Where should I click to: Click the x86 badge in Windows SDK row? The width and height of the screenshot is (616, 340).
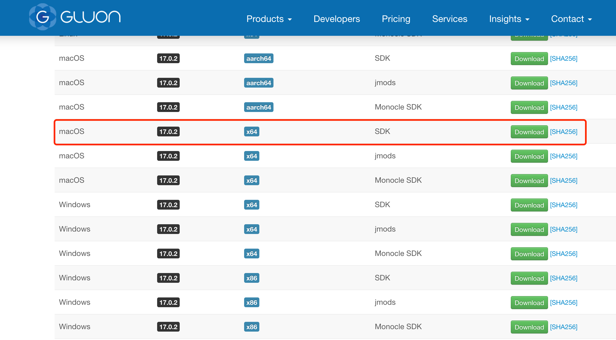[251, 278]
